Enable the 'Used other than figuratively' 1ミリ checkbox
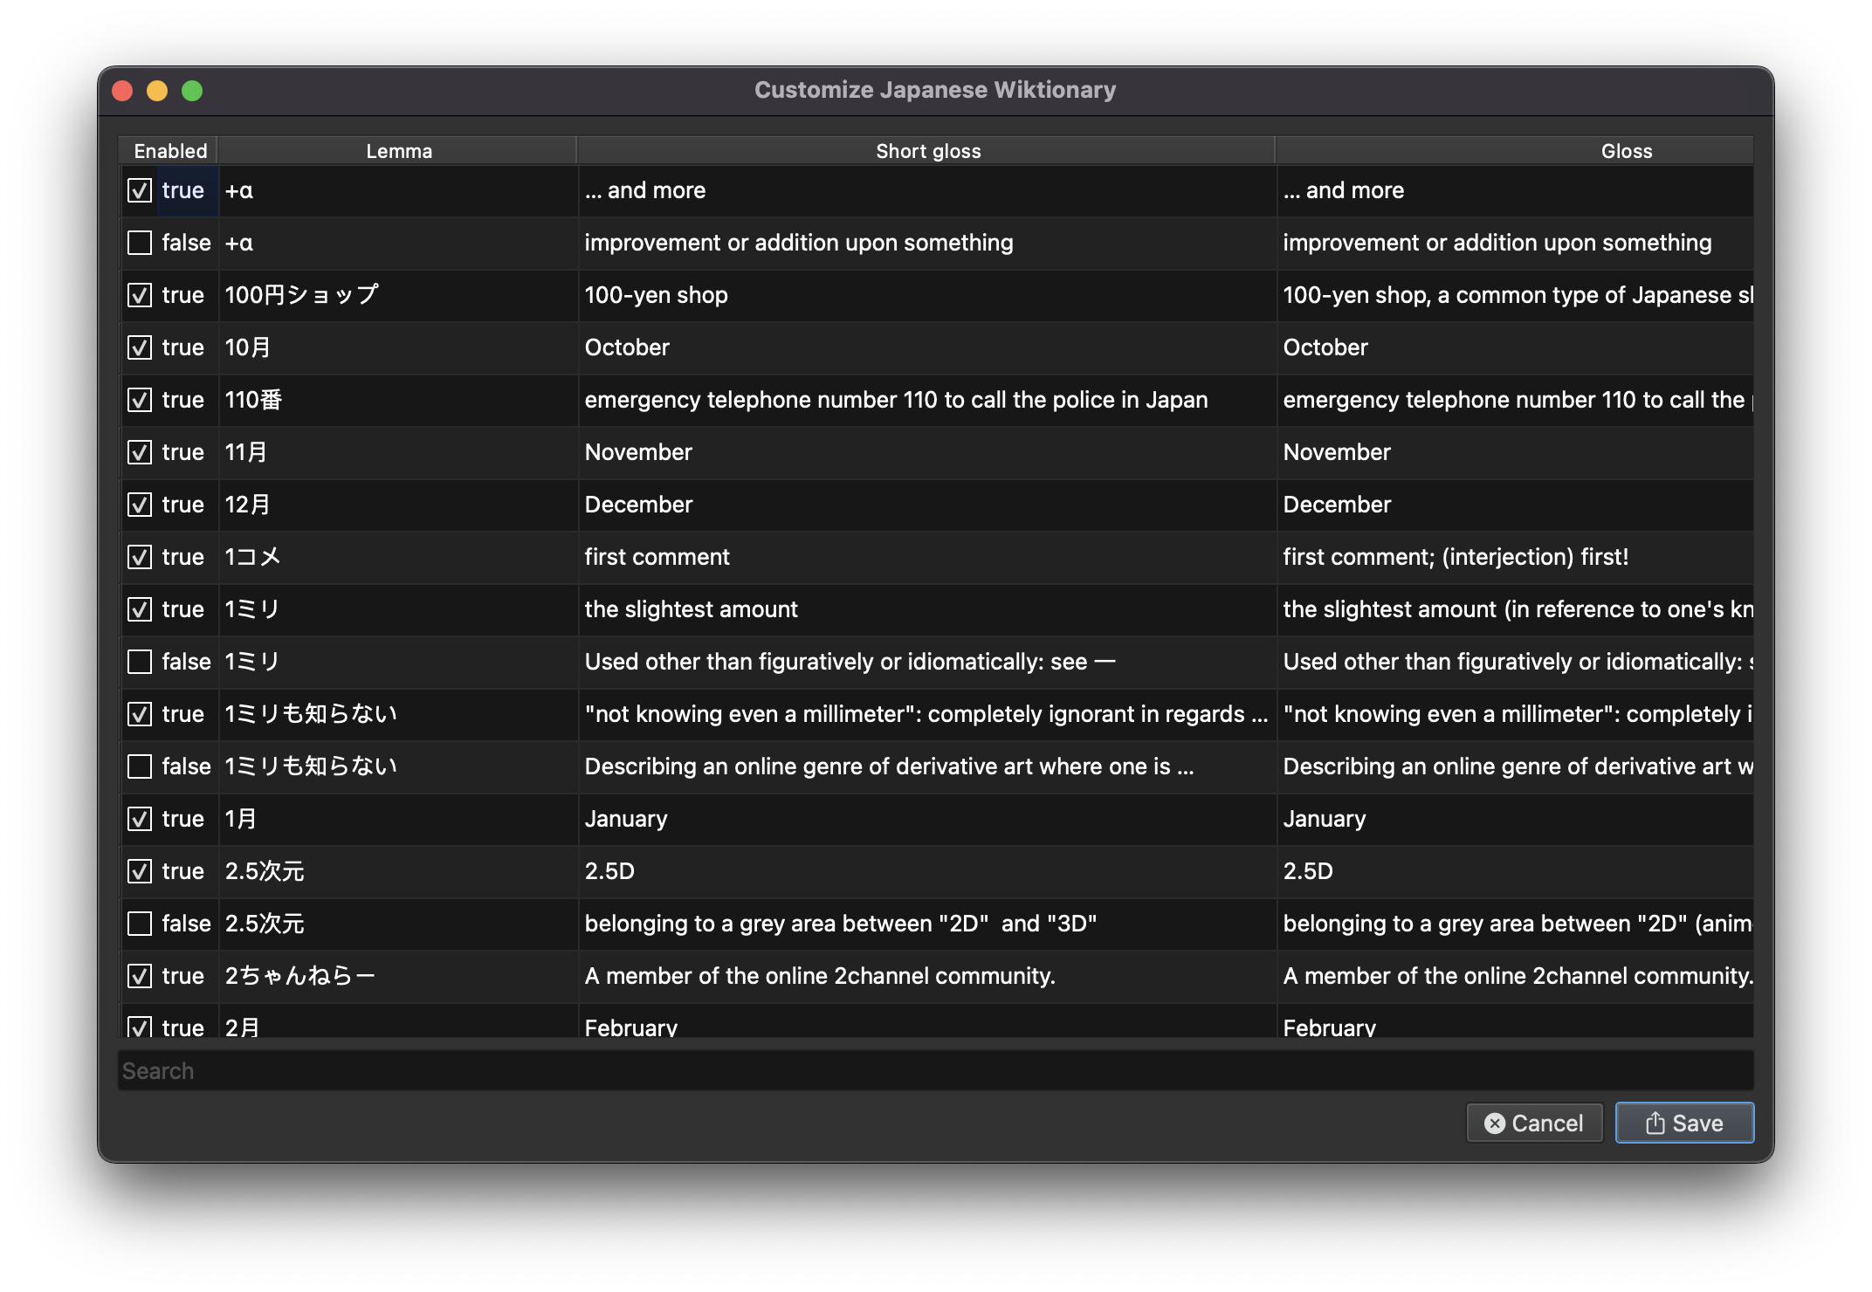This screenshot has width=1872, height=1292. point(140,662)
